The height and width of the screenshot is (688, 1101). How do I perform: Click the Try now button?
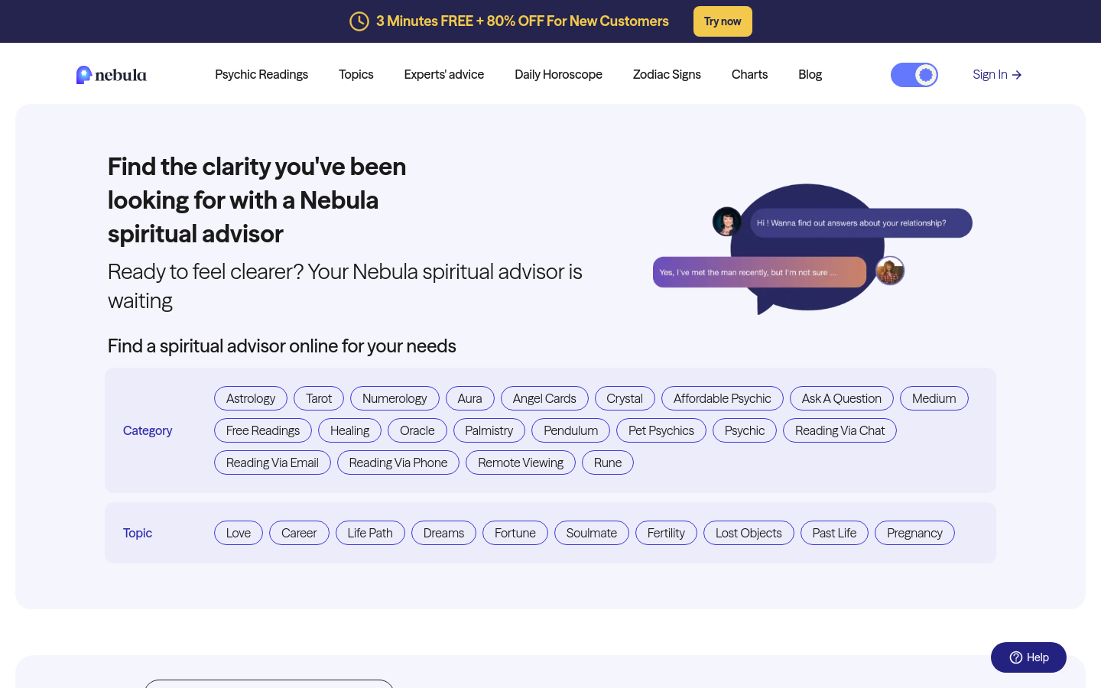click(x=723, y=21)
